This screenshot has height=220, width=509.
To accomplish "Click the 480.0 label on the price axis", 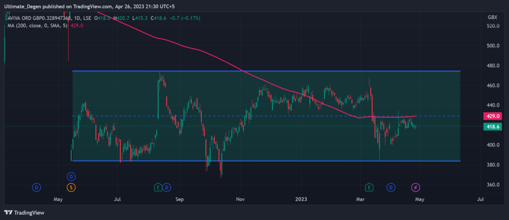I will (492, 66).
